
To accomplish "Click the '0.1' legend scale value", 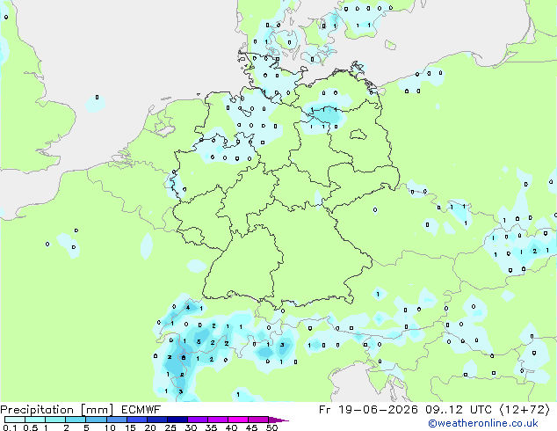I will pos(10,427).
